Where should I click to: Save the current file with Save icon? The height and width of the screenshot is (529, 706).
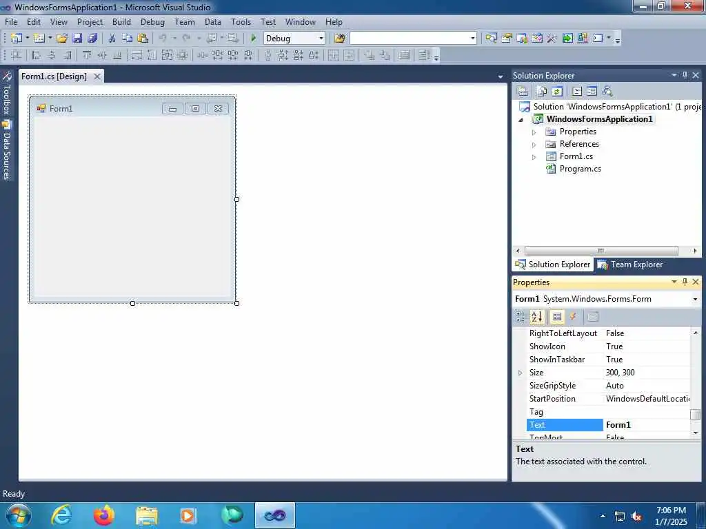pyautogui.click(x=77, y=39)
